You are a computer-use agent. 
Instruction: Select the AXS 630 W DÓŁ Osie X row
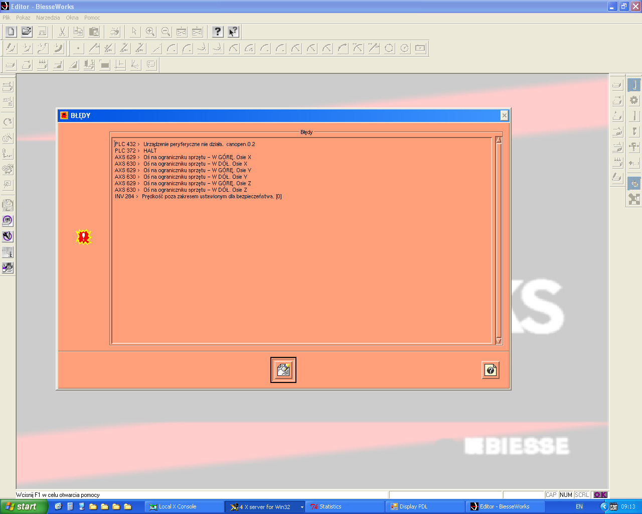tap(181, 164)
